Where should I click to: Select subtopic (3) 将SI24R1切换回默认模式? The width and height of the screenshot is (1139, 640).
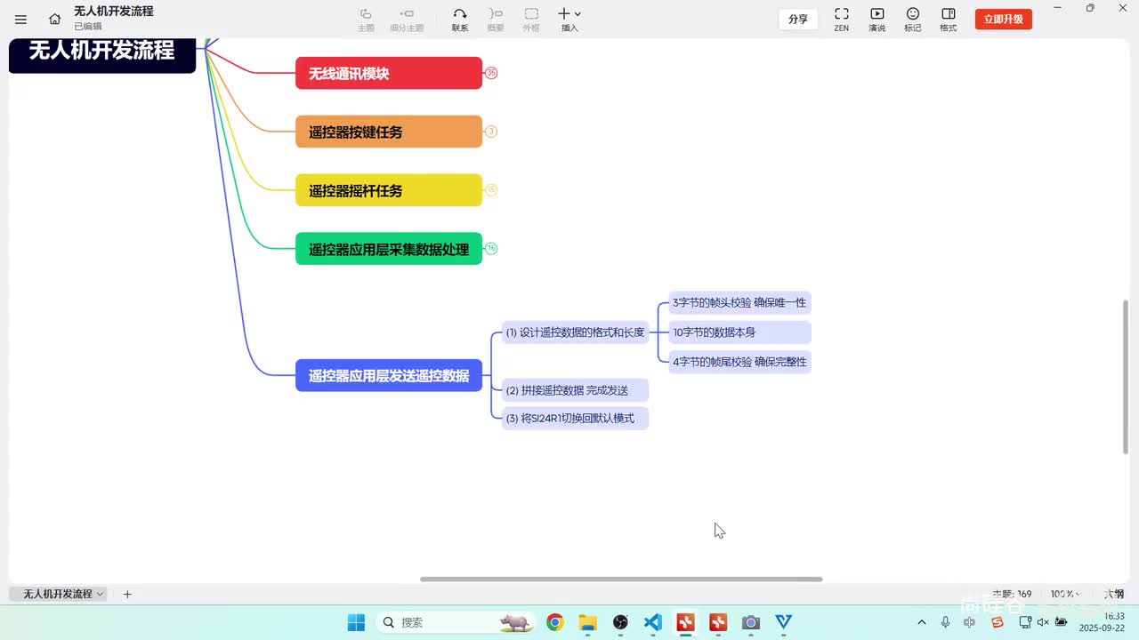click(x=575, y=418)
